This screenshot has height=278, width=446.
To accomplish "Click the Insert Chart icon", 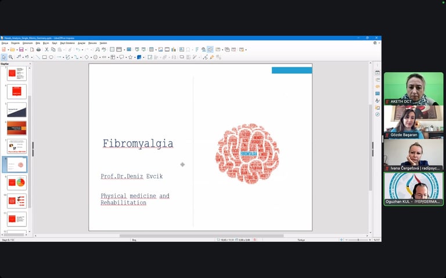I will 174,49.
